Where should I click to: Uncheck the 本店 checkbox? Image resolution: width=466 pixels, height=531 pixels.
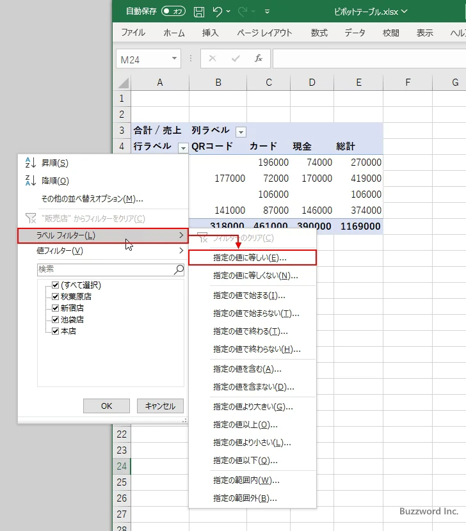pyautogui.click(x=56, y=331)
